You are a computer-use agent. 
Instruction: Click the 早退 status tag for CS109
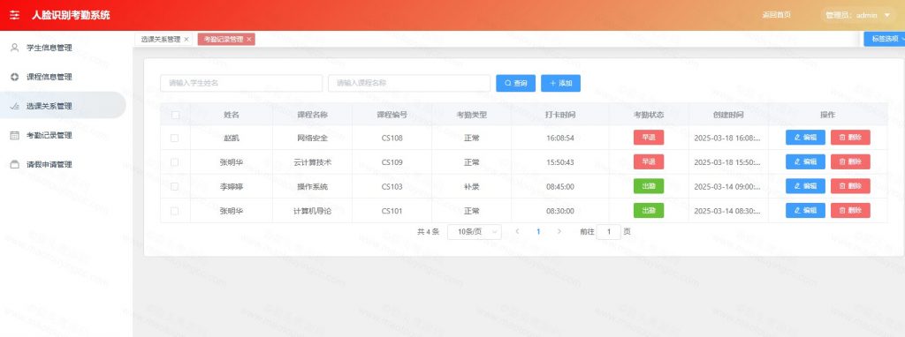coord(649,161)
